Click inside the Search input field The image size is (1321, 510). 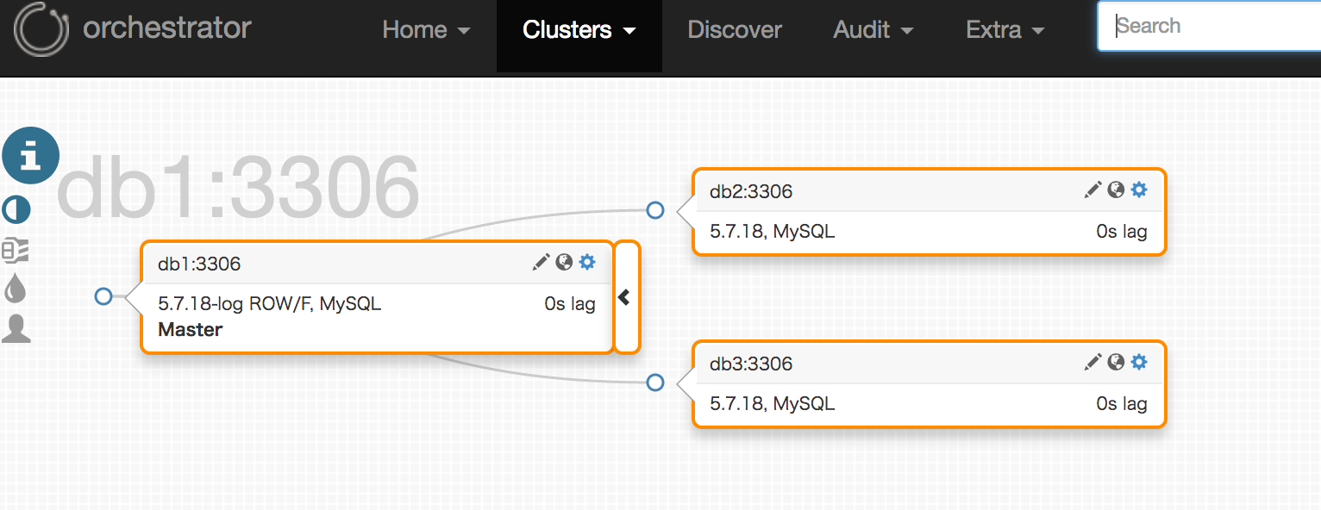(1207, 26)
